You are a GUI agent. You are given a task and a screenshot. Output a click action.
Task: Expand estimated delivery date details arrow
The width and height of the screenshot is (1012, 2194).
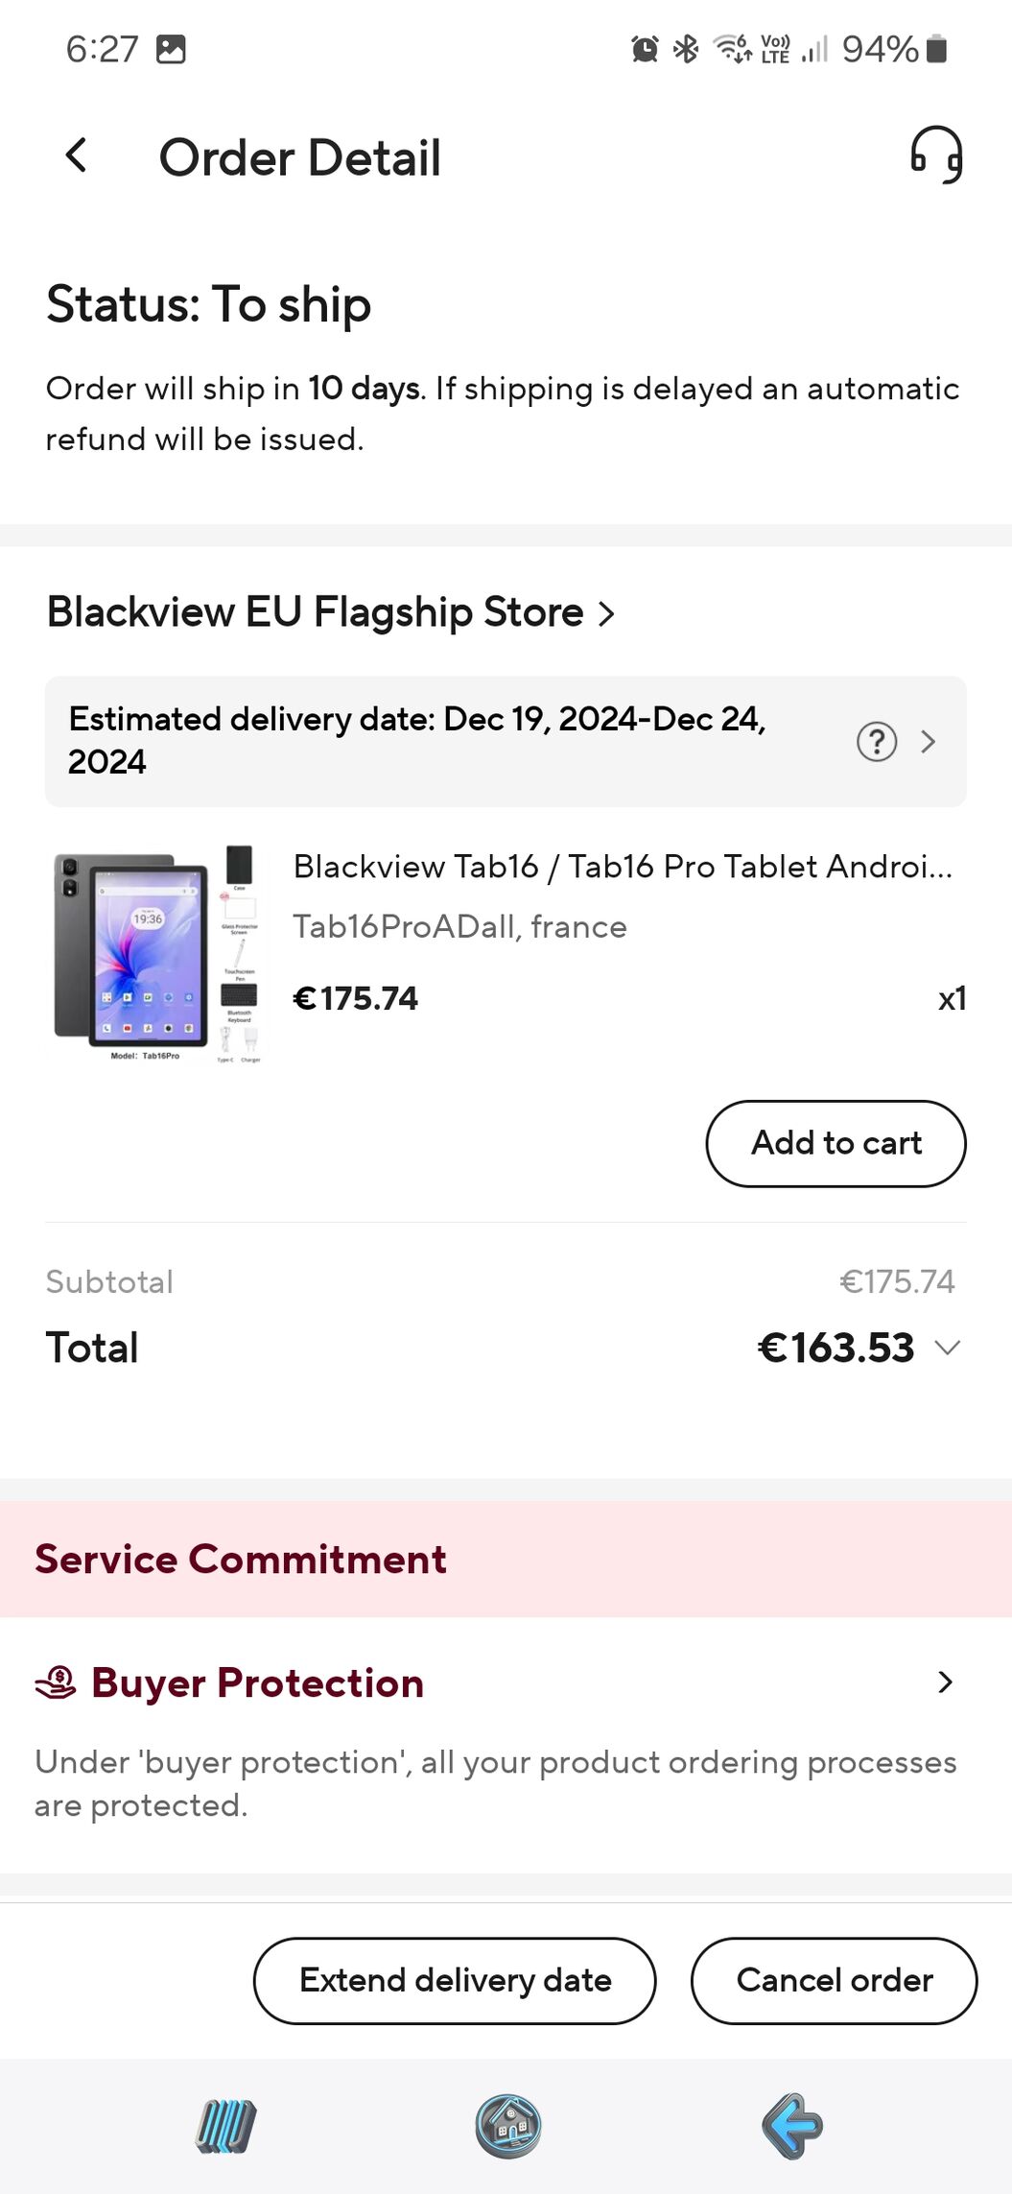(928, 742)
